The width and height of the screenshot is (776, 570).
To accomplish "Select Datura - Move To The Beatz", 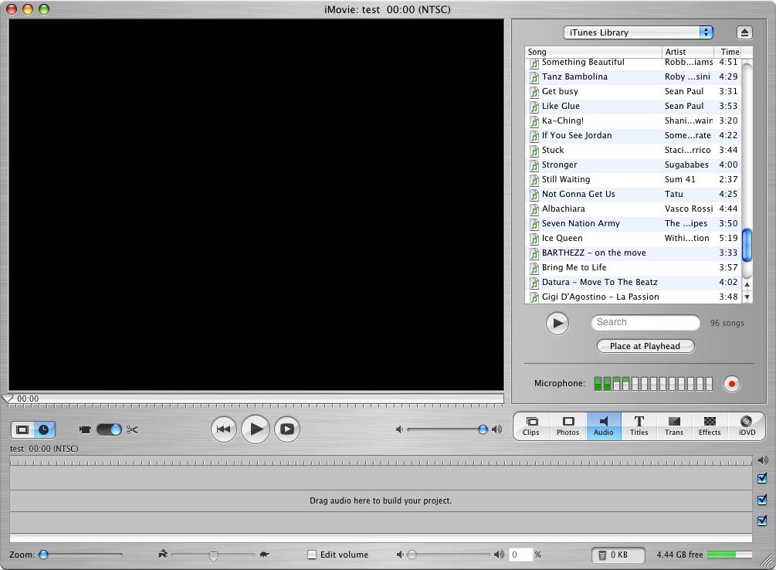I will (x=633, y=282).
